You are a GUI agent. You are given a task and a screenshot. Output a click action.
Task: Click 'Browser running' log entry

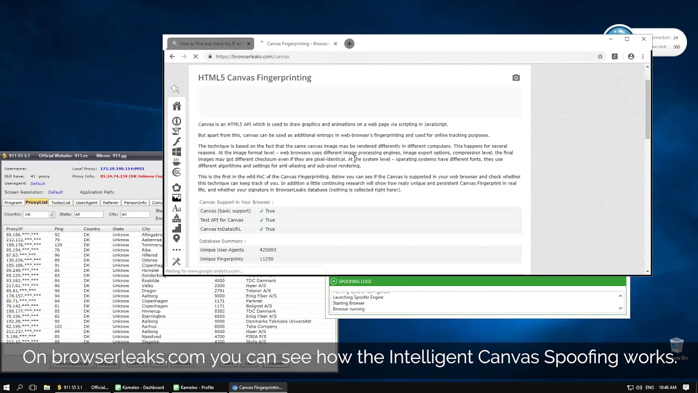coord(348,309)
